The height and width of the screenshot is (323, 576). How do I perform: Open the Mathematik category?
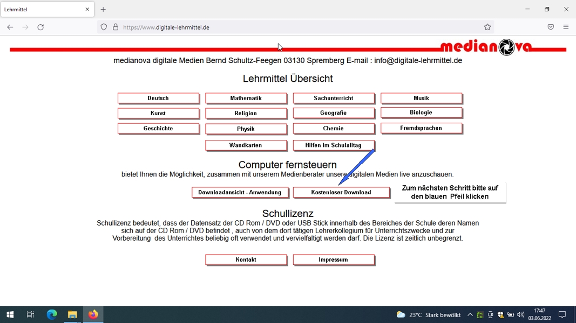pos(246,98)
